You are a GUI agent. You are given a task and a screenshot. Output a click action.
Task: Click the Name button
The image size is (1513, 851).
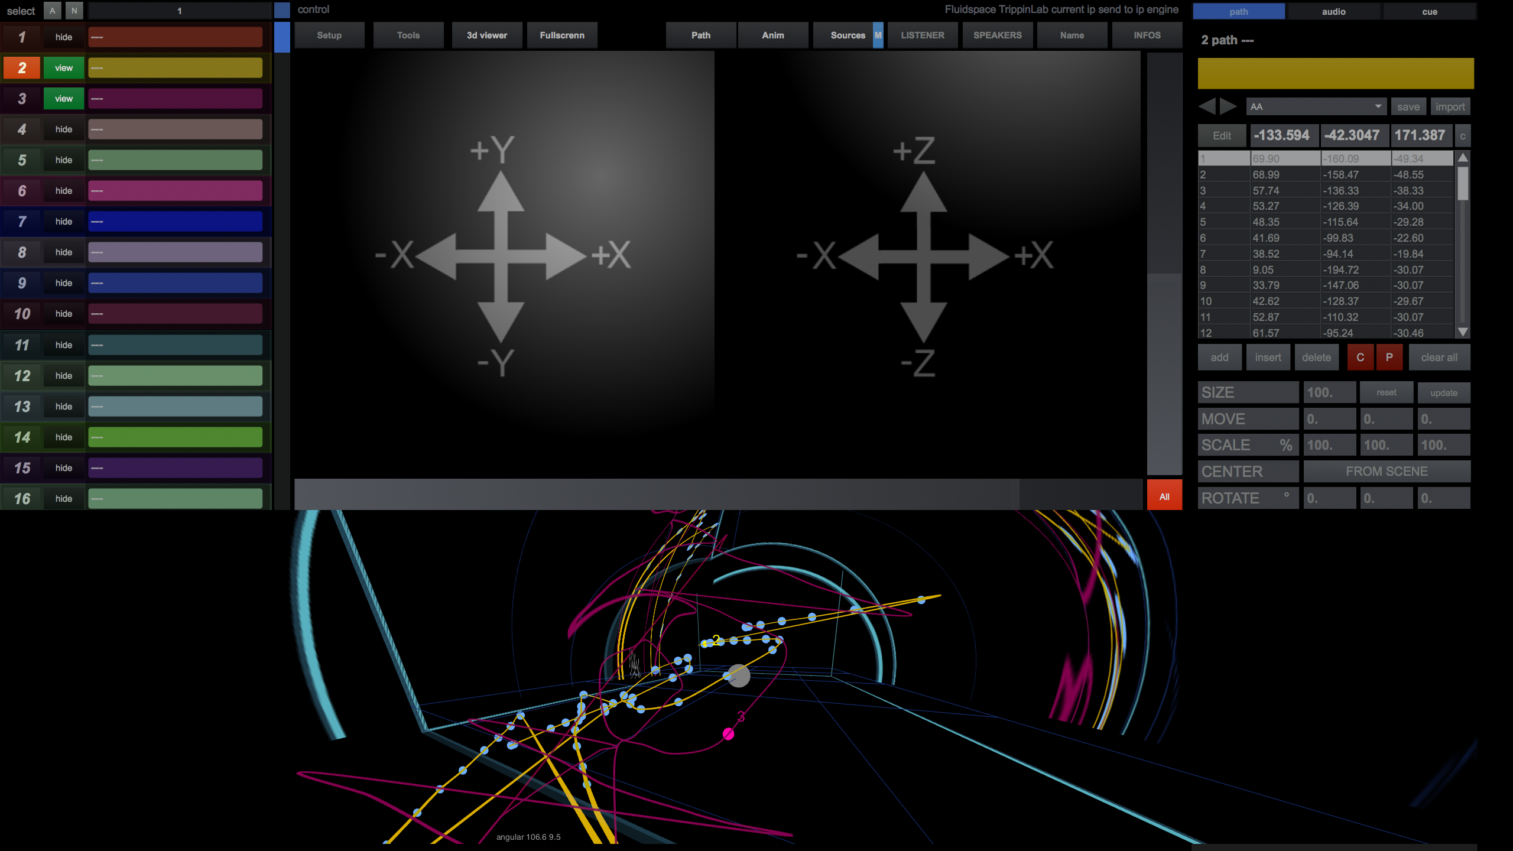(x=1072, y=35)
